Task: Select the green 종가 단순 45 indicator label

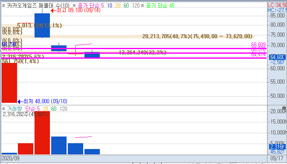Action: pos(160,5)
